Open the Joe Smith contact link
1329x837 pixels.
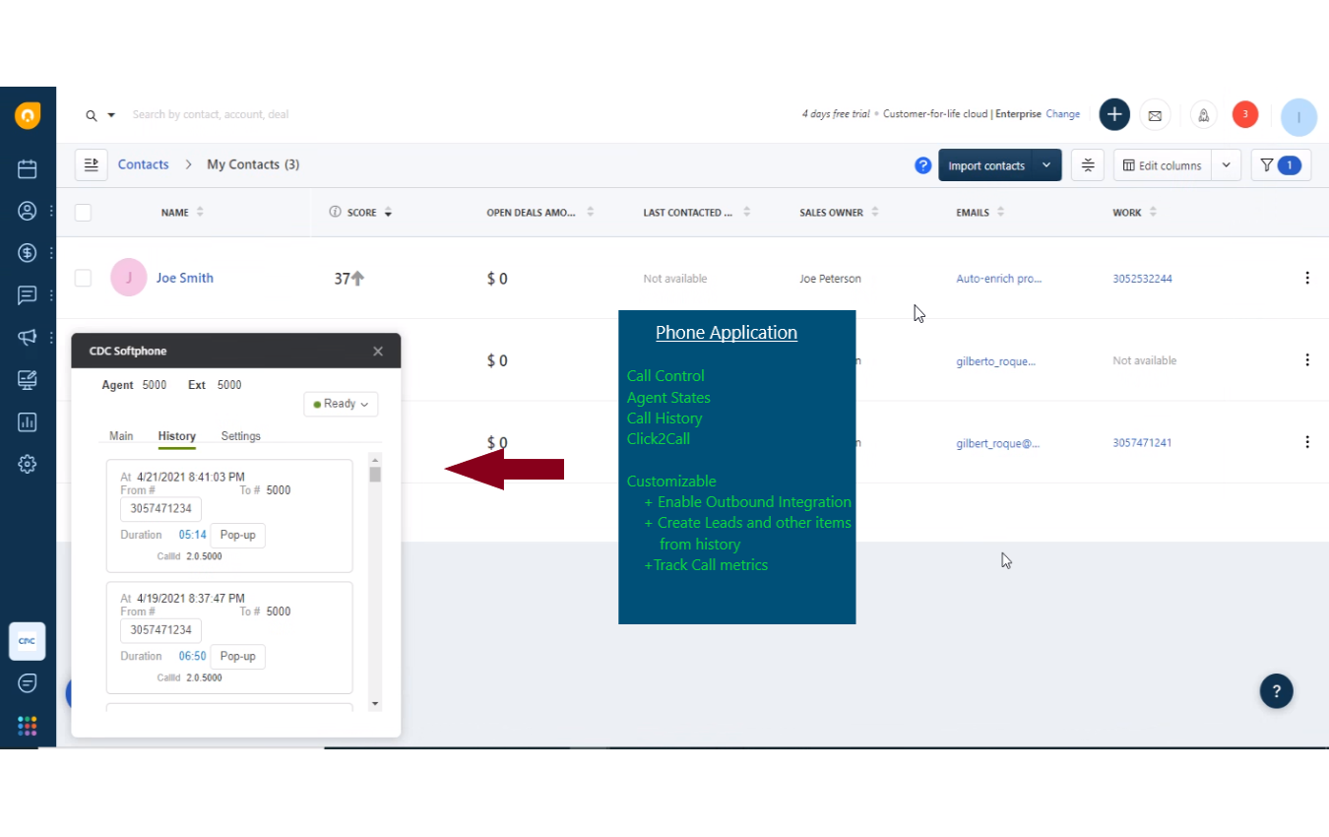pyautogui.click(x=184, y=278)
